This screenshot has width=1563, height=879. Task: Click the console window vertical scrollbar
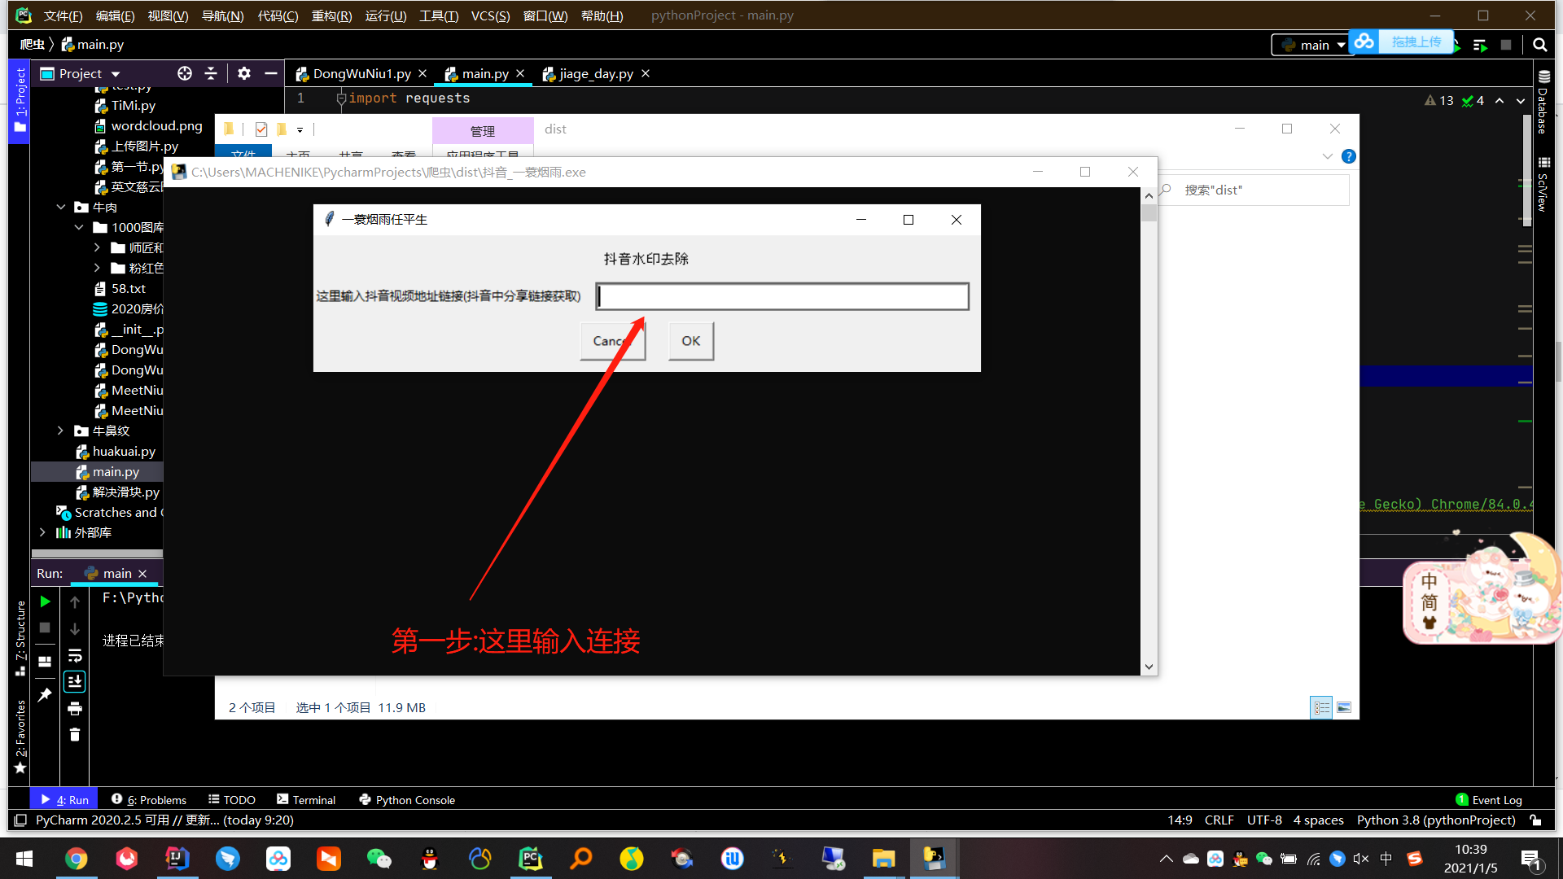tap(1149, 431)
